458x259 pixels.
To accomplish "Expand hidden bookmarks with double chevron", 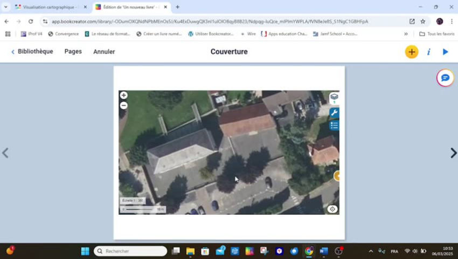I will pyautogui.click(x=406, y=34).
